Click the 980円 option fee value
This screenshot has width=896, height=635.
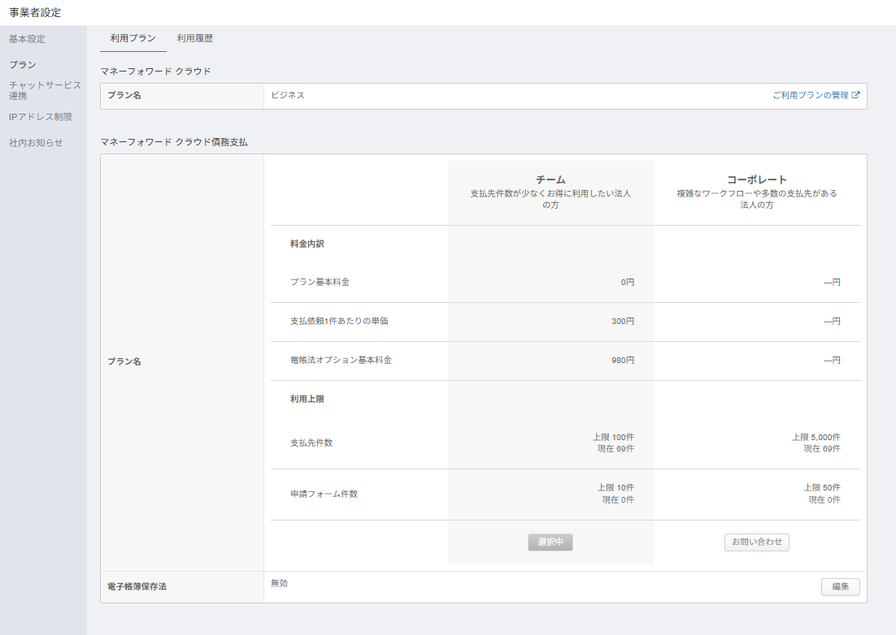click(x=623, y=360)
